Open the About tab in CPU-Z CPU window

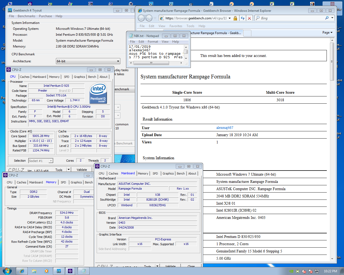103,77
